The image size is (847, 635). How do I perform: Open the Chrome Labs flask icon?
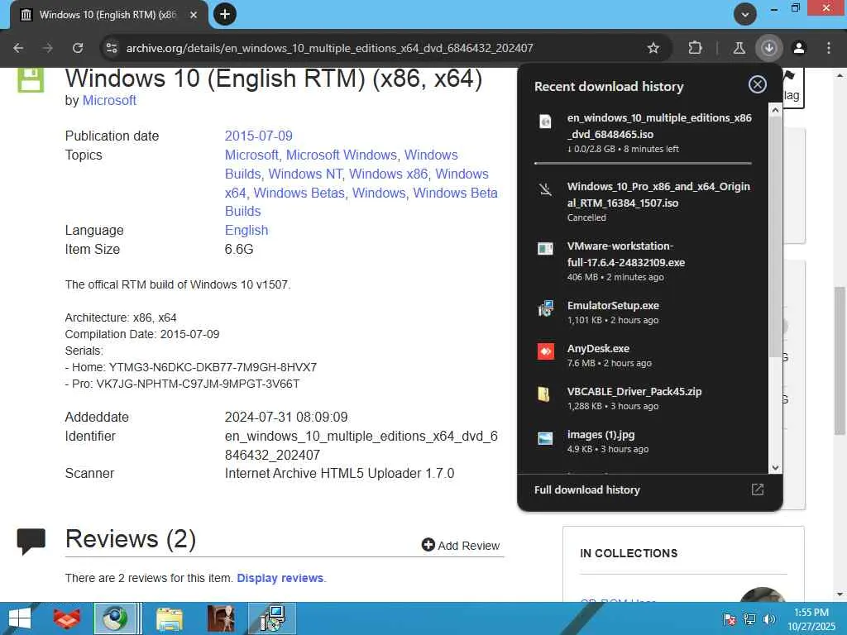click(739, 48)
